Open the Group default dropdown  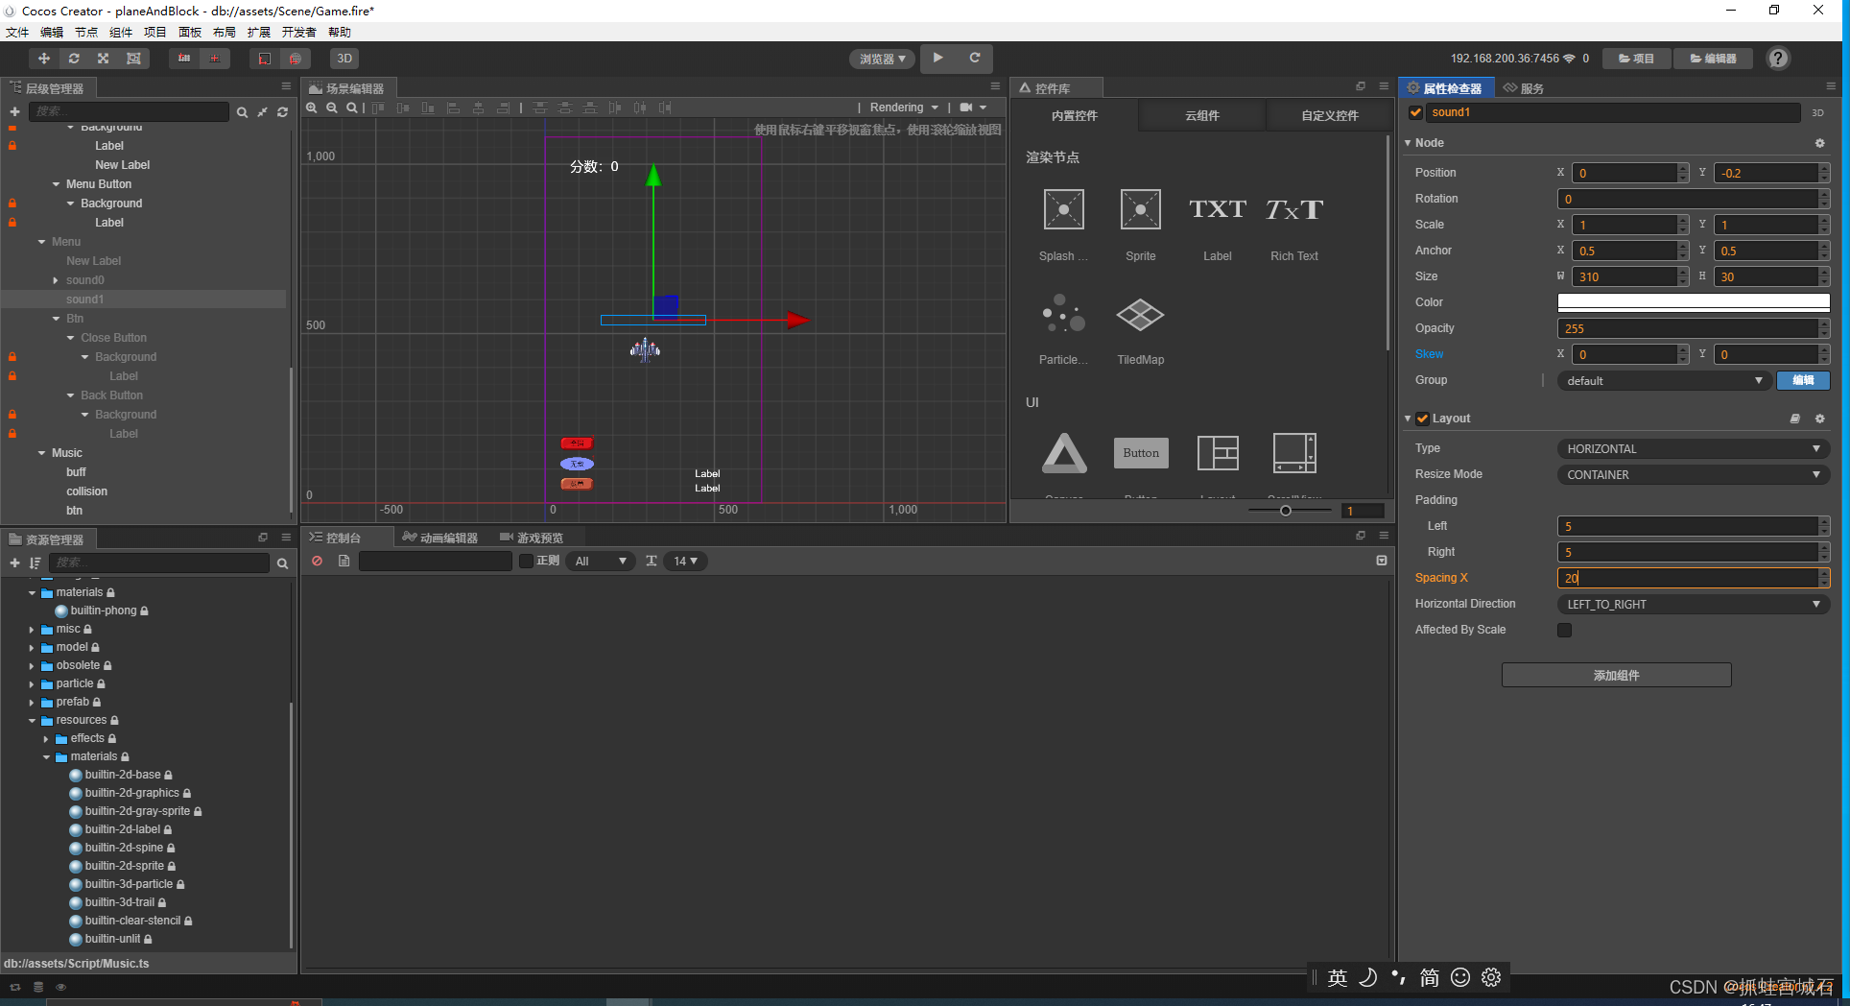click(1664, 380)
